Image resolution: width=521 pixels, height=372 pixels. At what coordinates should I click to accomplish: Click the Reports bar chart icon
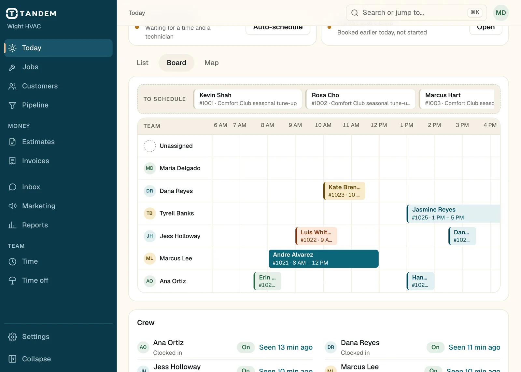point(12,225)
